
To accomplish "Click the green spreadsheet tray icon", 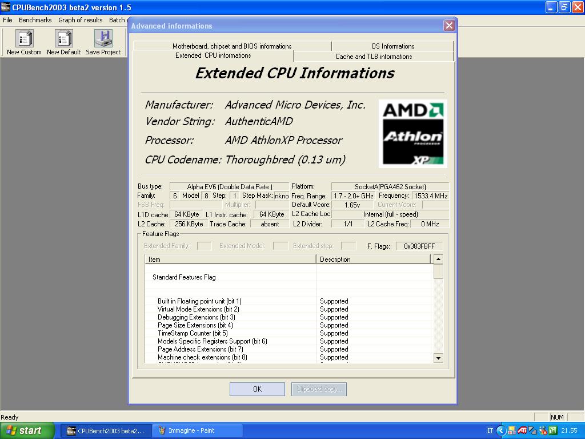I will pyautogui.click(x=553, y=430).
